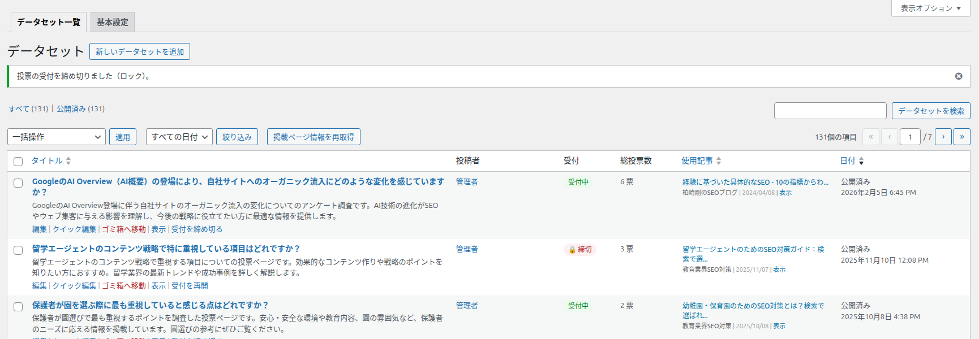The height and width of the screenshot is (339, 979).
Task: Click 管理者 author link in GoogleのAI Overview row
Action: (x=467, y=181)
